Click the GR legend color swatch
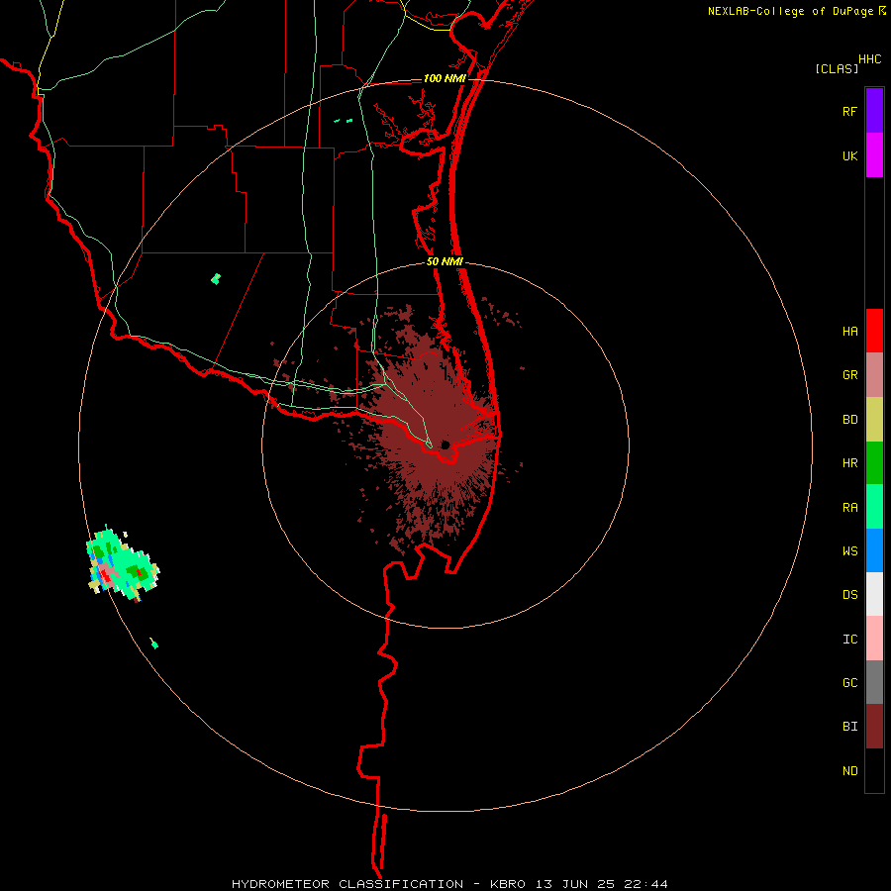 tap(874, 375)
